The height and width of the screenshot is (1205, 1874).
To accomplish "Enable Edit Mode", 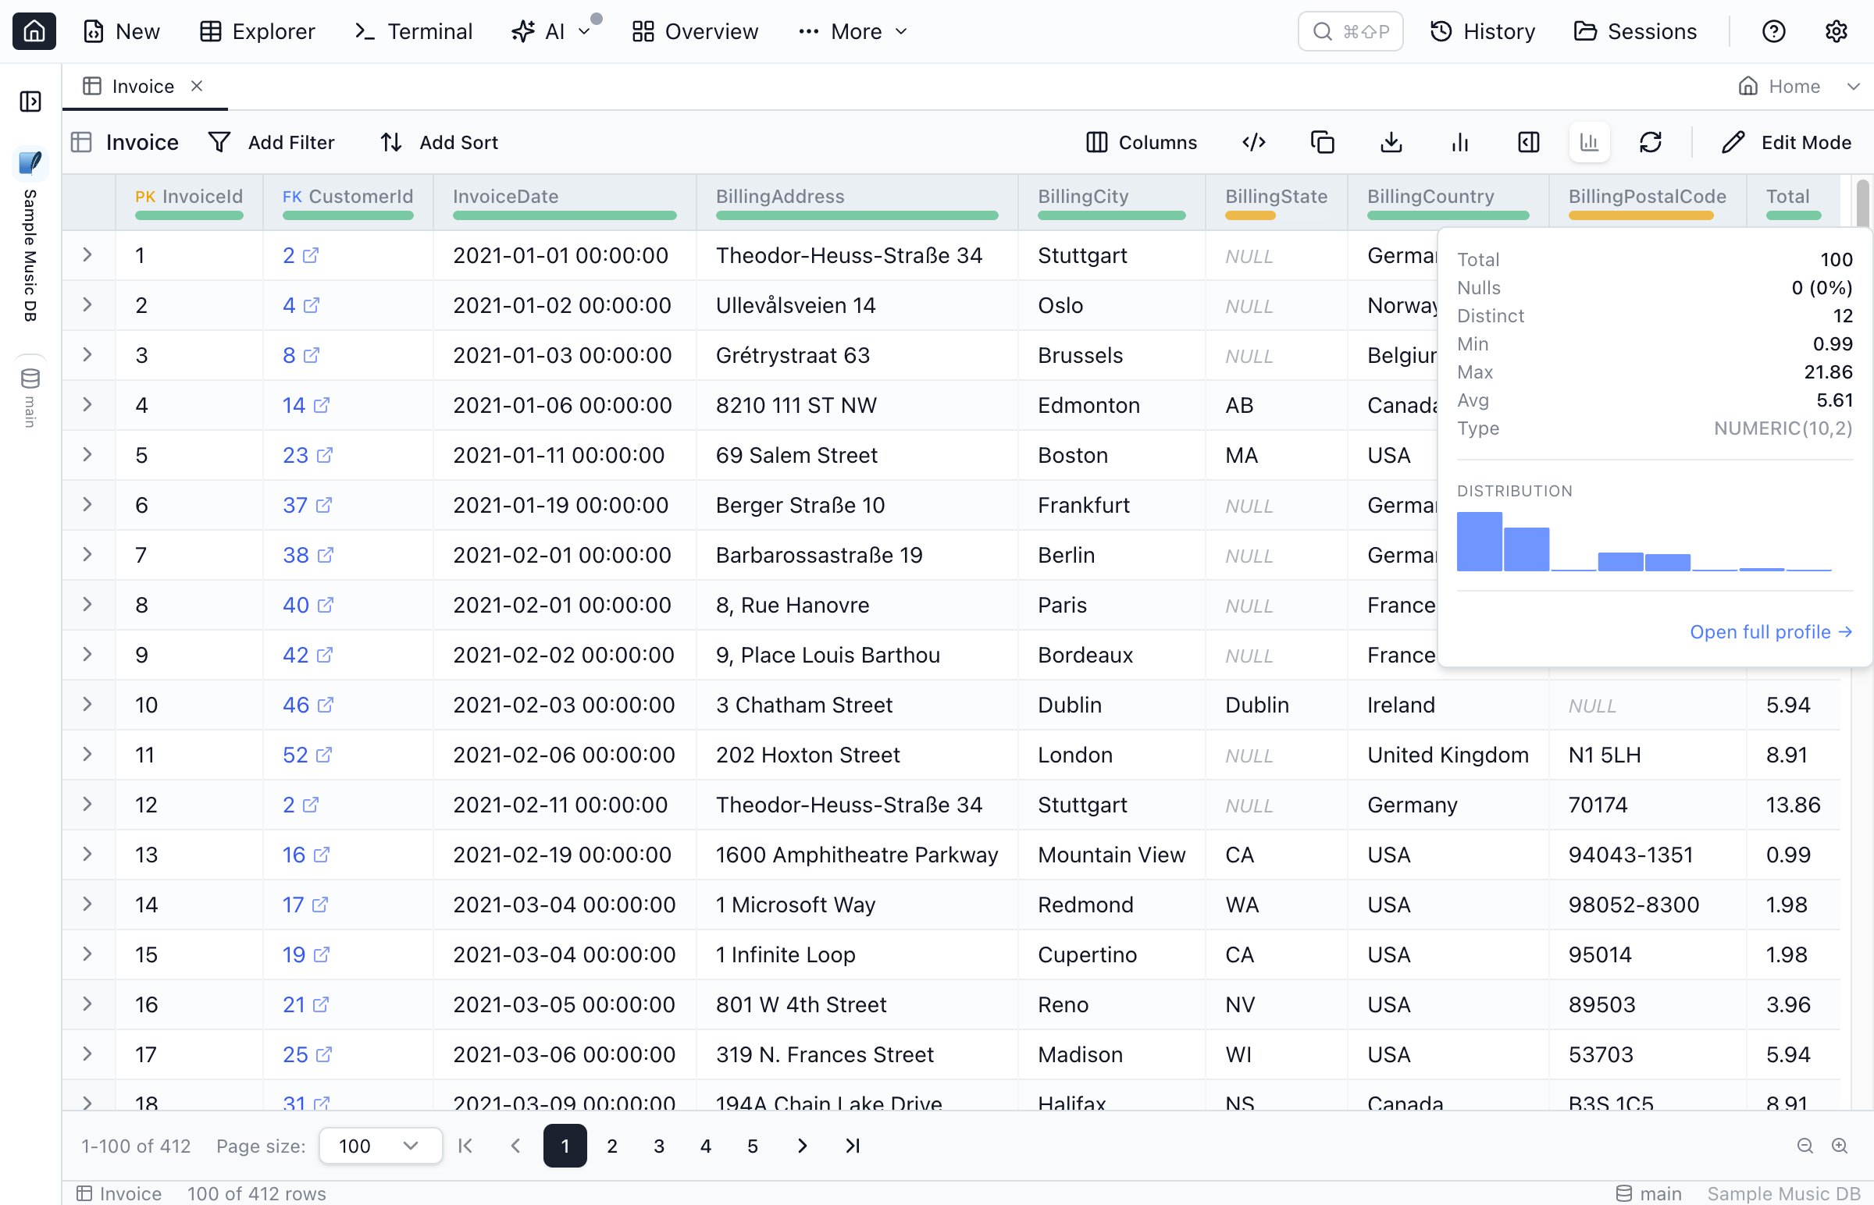I will pos(1787,142).
